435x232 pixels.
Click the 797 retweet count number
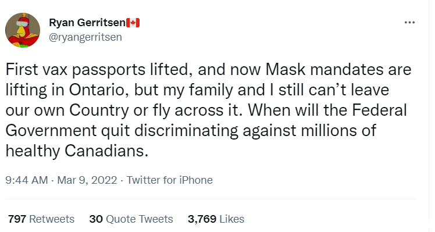click(x=17, y=219)
